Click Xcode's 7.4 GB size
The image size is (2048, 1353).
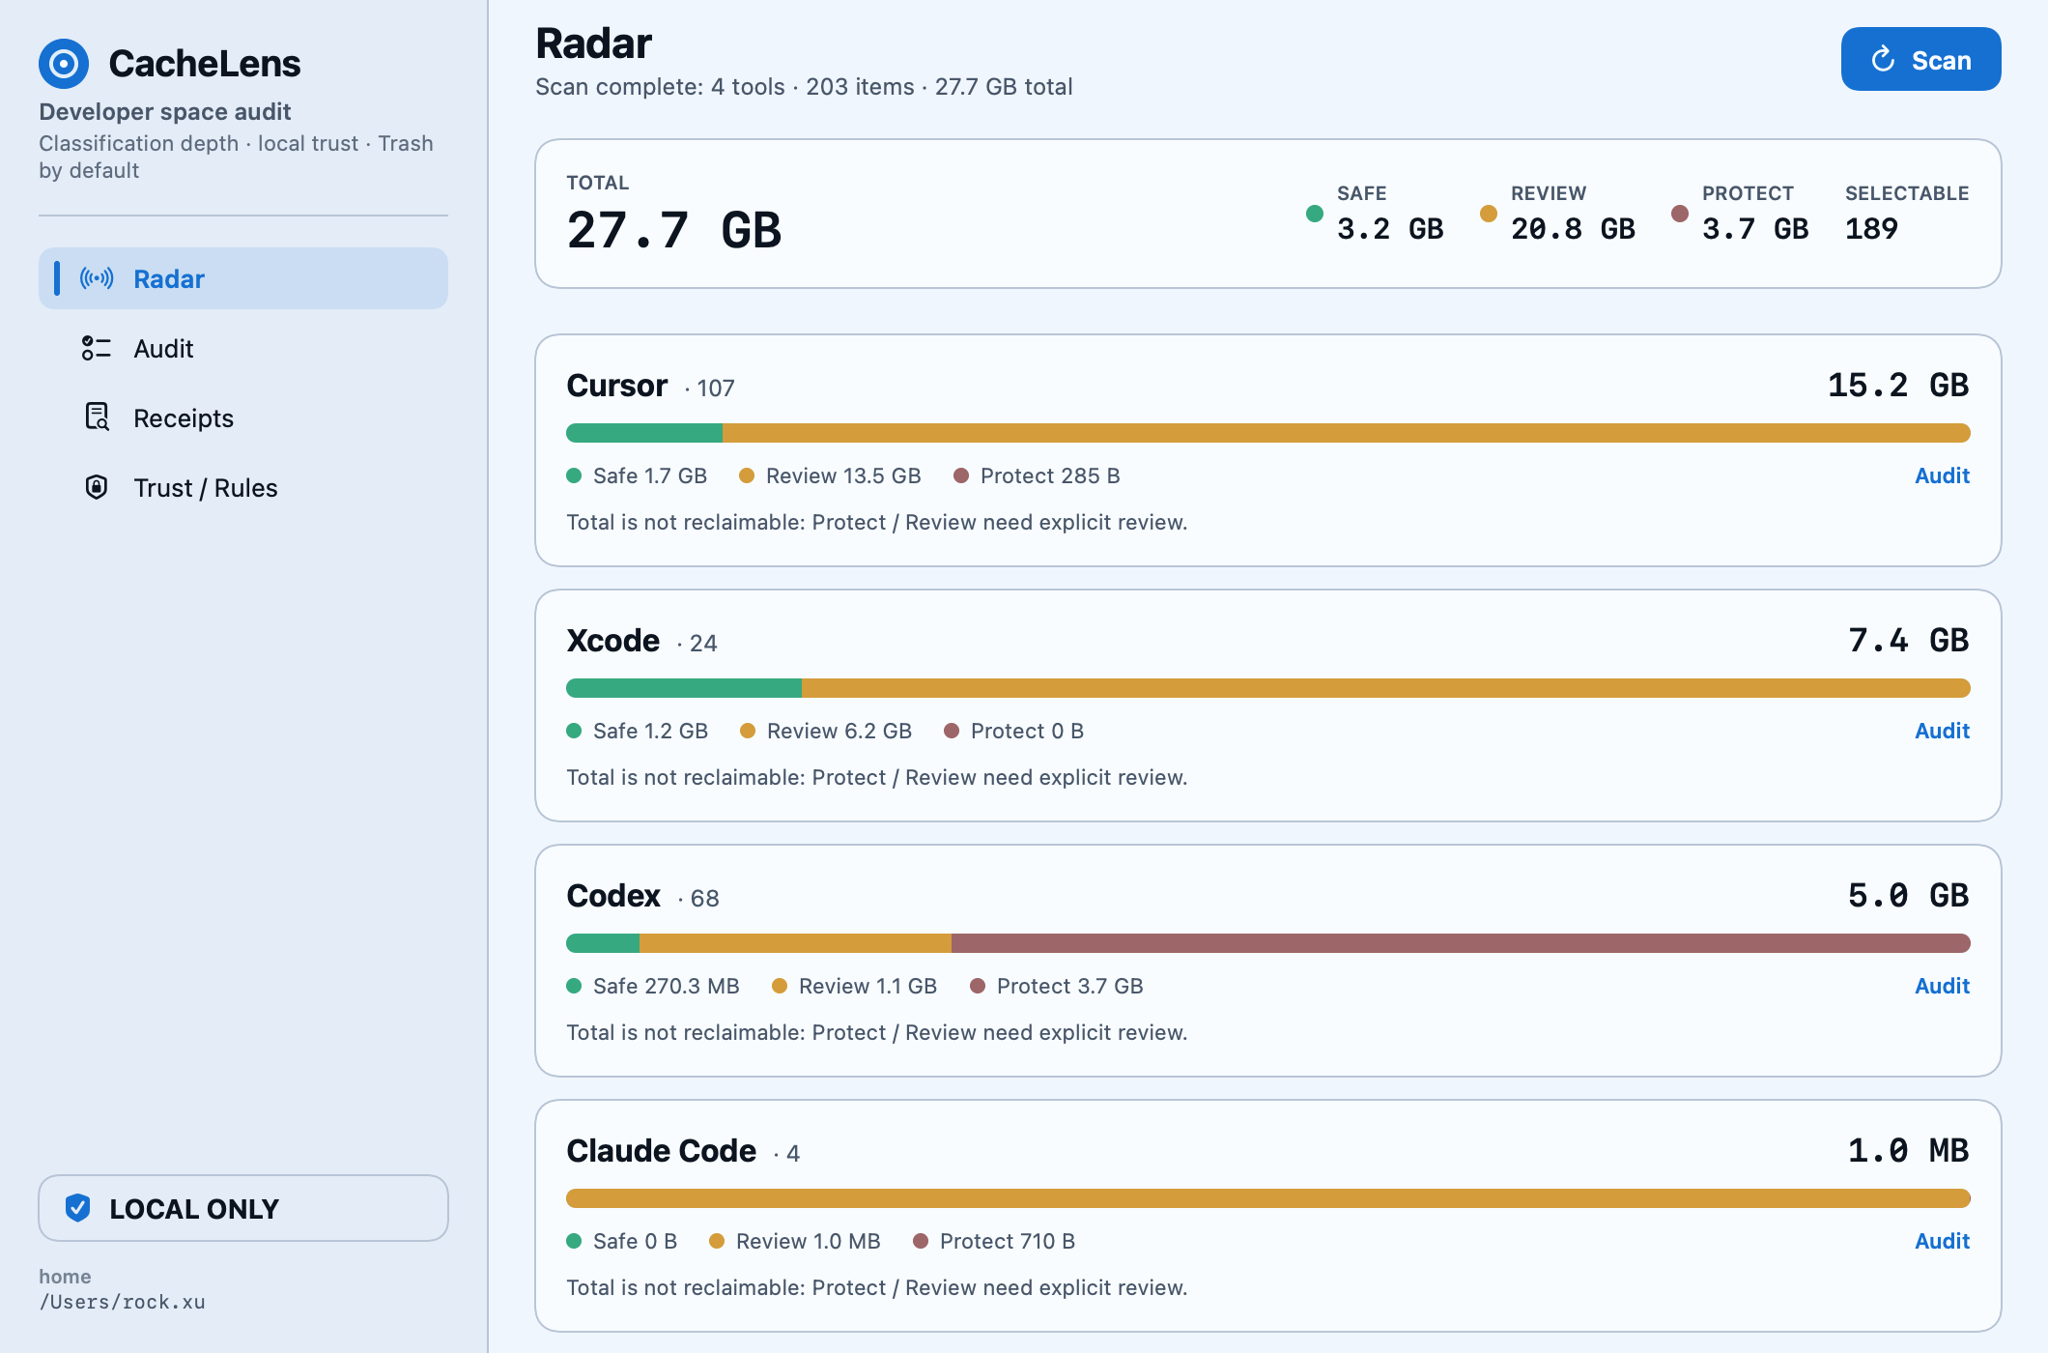(x=1909, y=641)
